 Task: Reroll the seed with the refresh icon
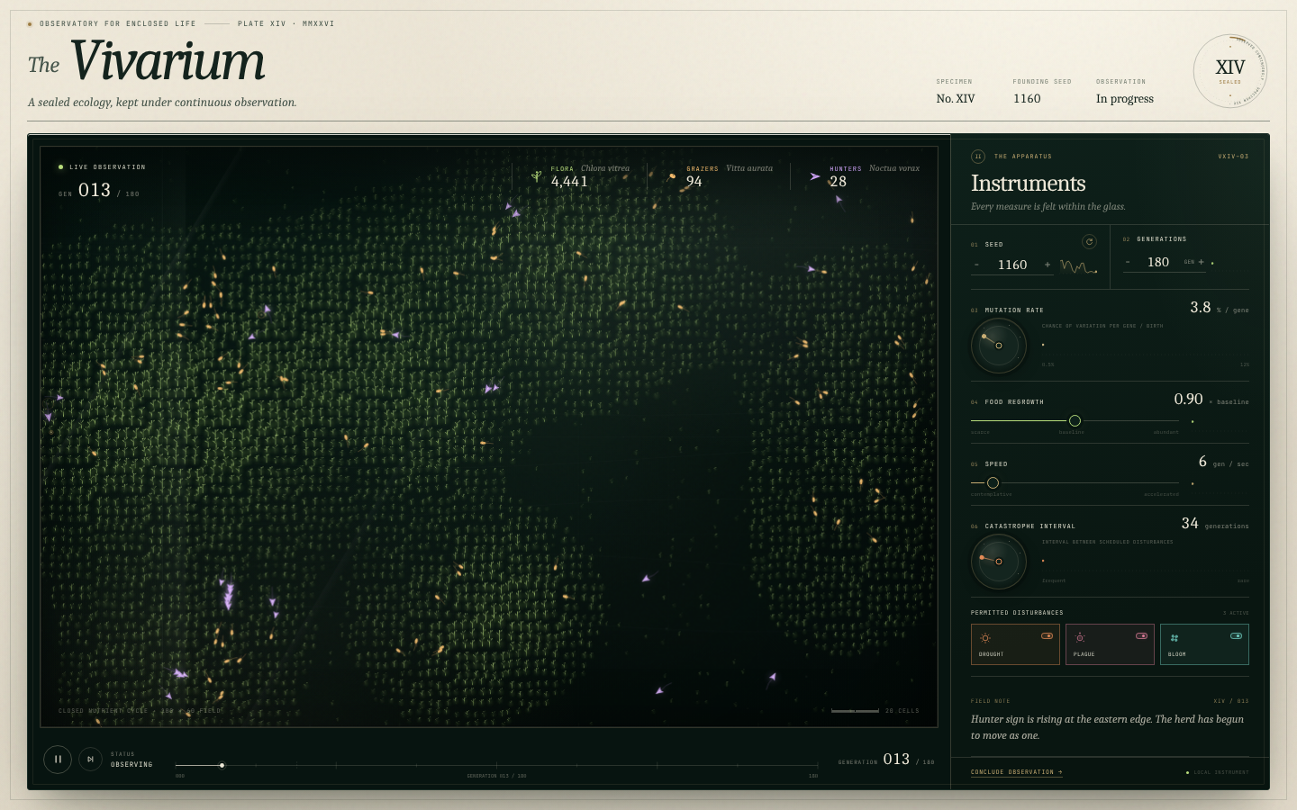tap(1089, 241)
